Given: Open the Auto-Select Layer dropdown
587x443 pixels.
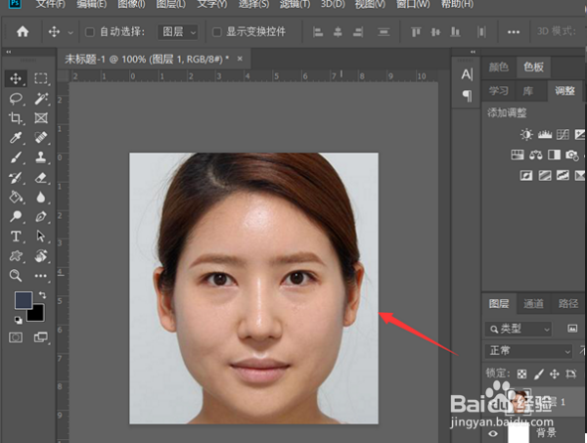Looking at the screenshot, I should coord(178,32).
